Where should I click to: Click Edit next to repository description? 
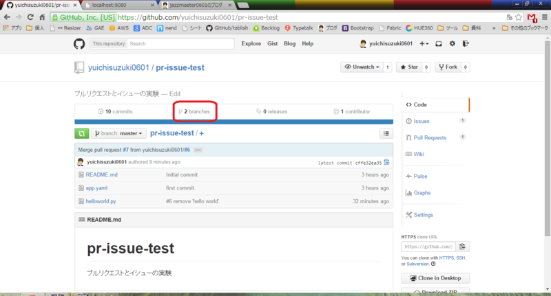175,94
